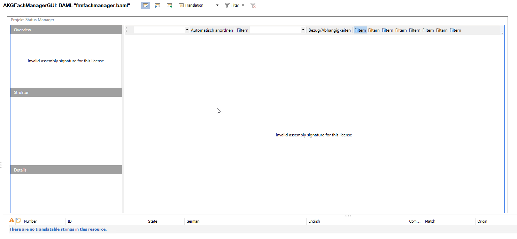This screenshot has height=239, width=517.
Task: Click the Filtern button next to Automatisch anordnen
Action: [x=242, y=30]
